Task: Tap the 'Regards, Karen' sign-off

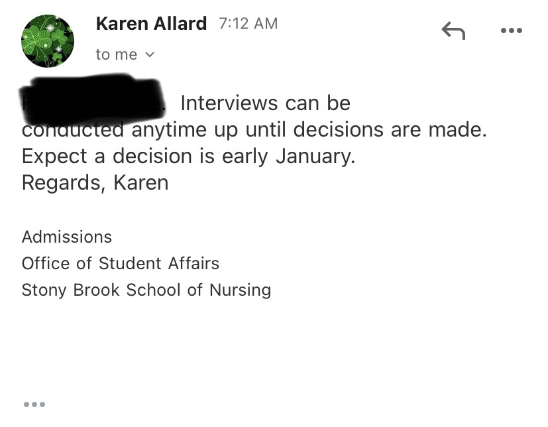Action: pos(95,182)
